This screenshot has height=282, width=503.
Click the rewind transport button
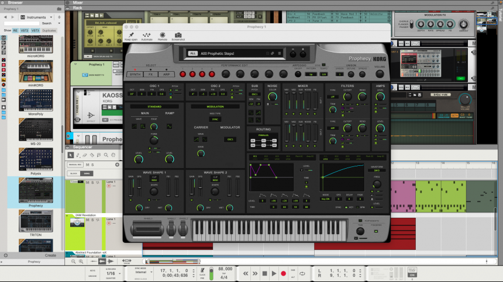point(246,274)
